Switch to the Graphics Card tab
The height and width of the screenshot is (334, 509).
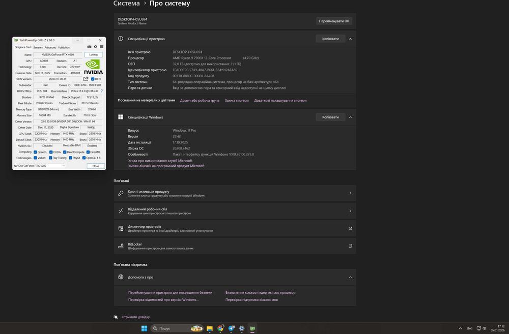click(x=23, y=47)
